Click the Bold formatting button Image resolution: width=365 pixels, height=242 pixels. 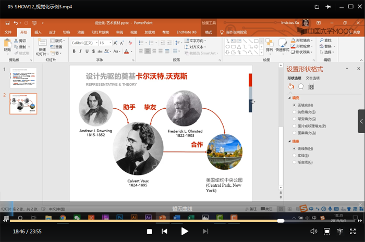coord(74,51)
